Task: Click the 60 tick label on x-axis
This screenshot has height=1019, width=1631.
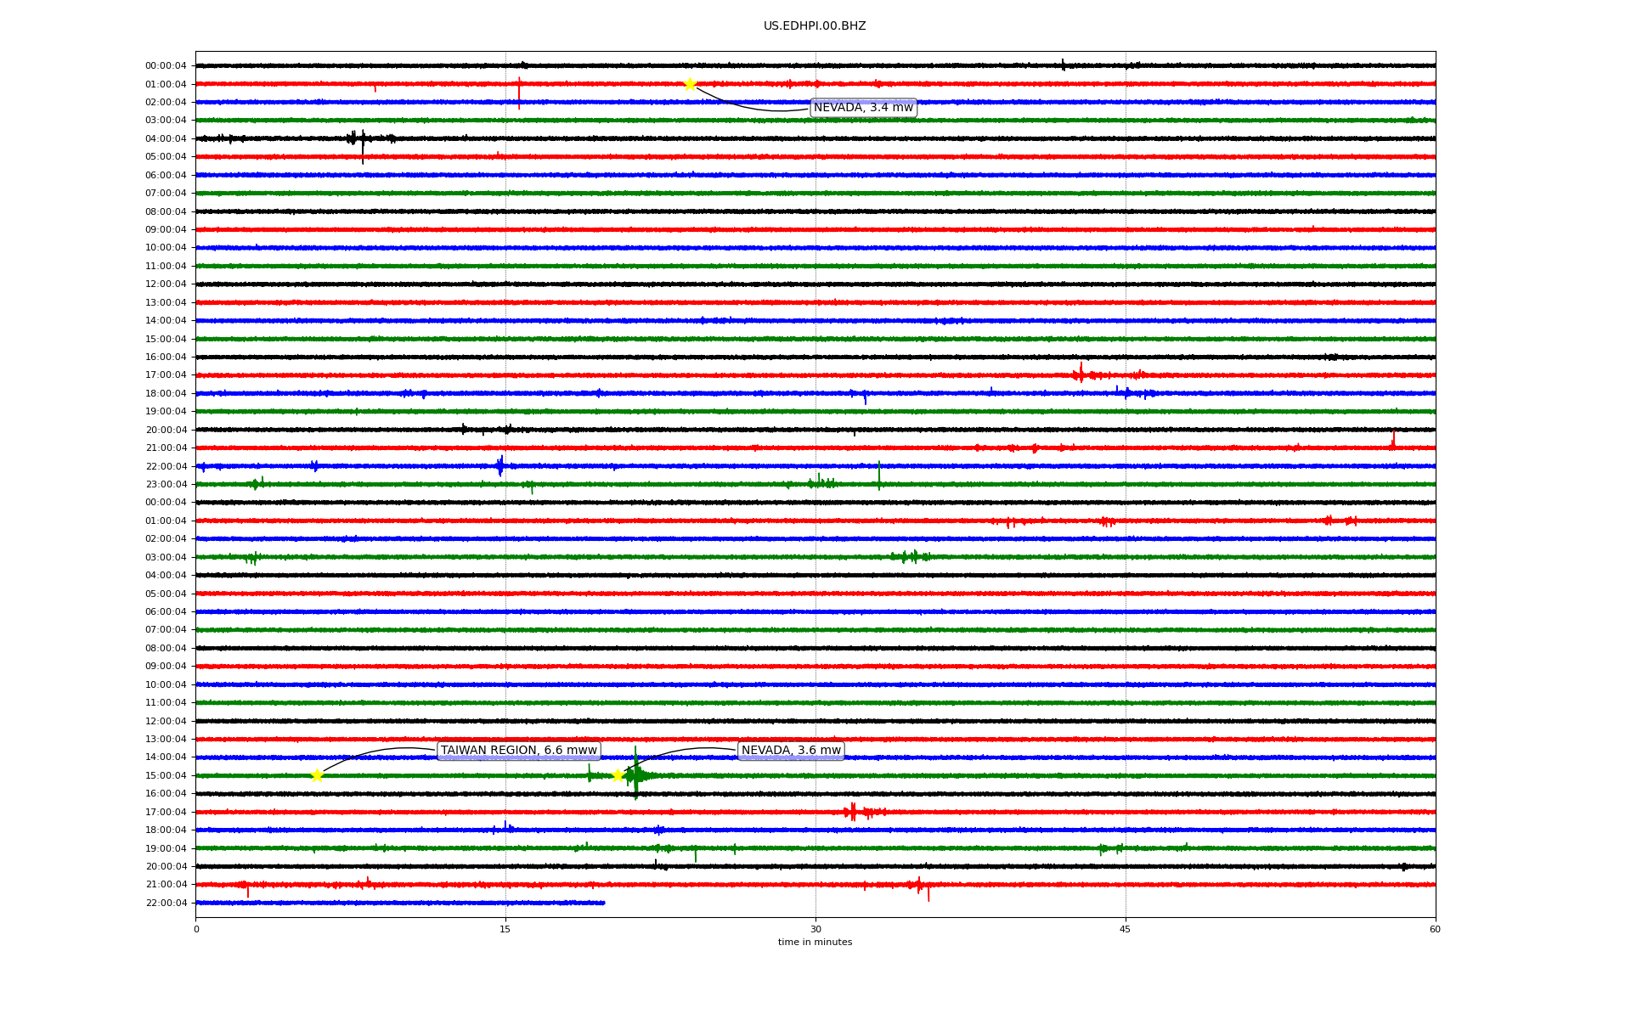Action: (x=1435, y=929)
